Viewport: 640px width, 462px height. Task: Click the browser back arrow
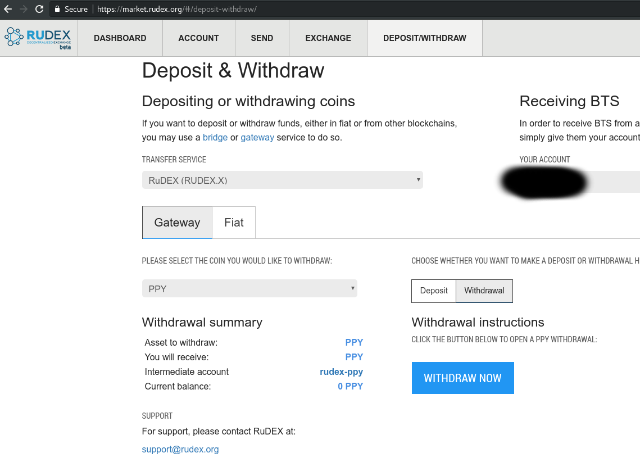coord(8,9)
